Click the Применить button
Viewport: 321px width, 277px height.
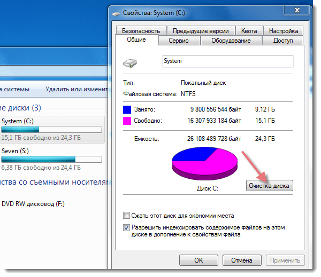coord(285,260)
